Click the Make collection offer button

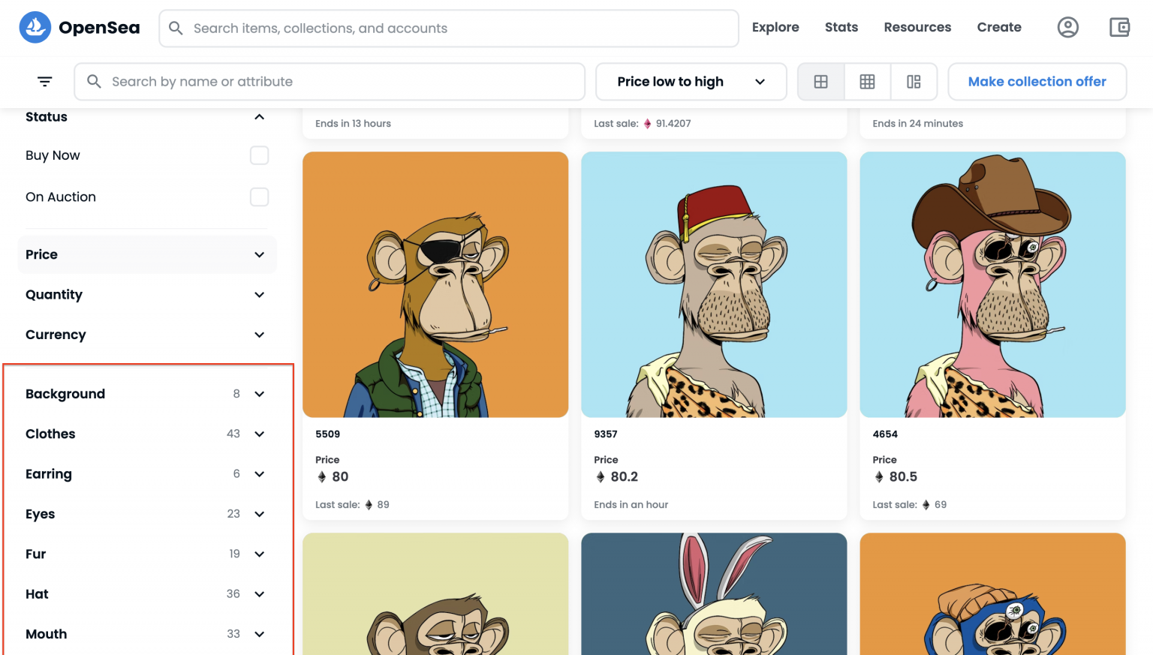tap(1037, 81)
